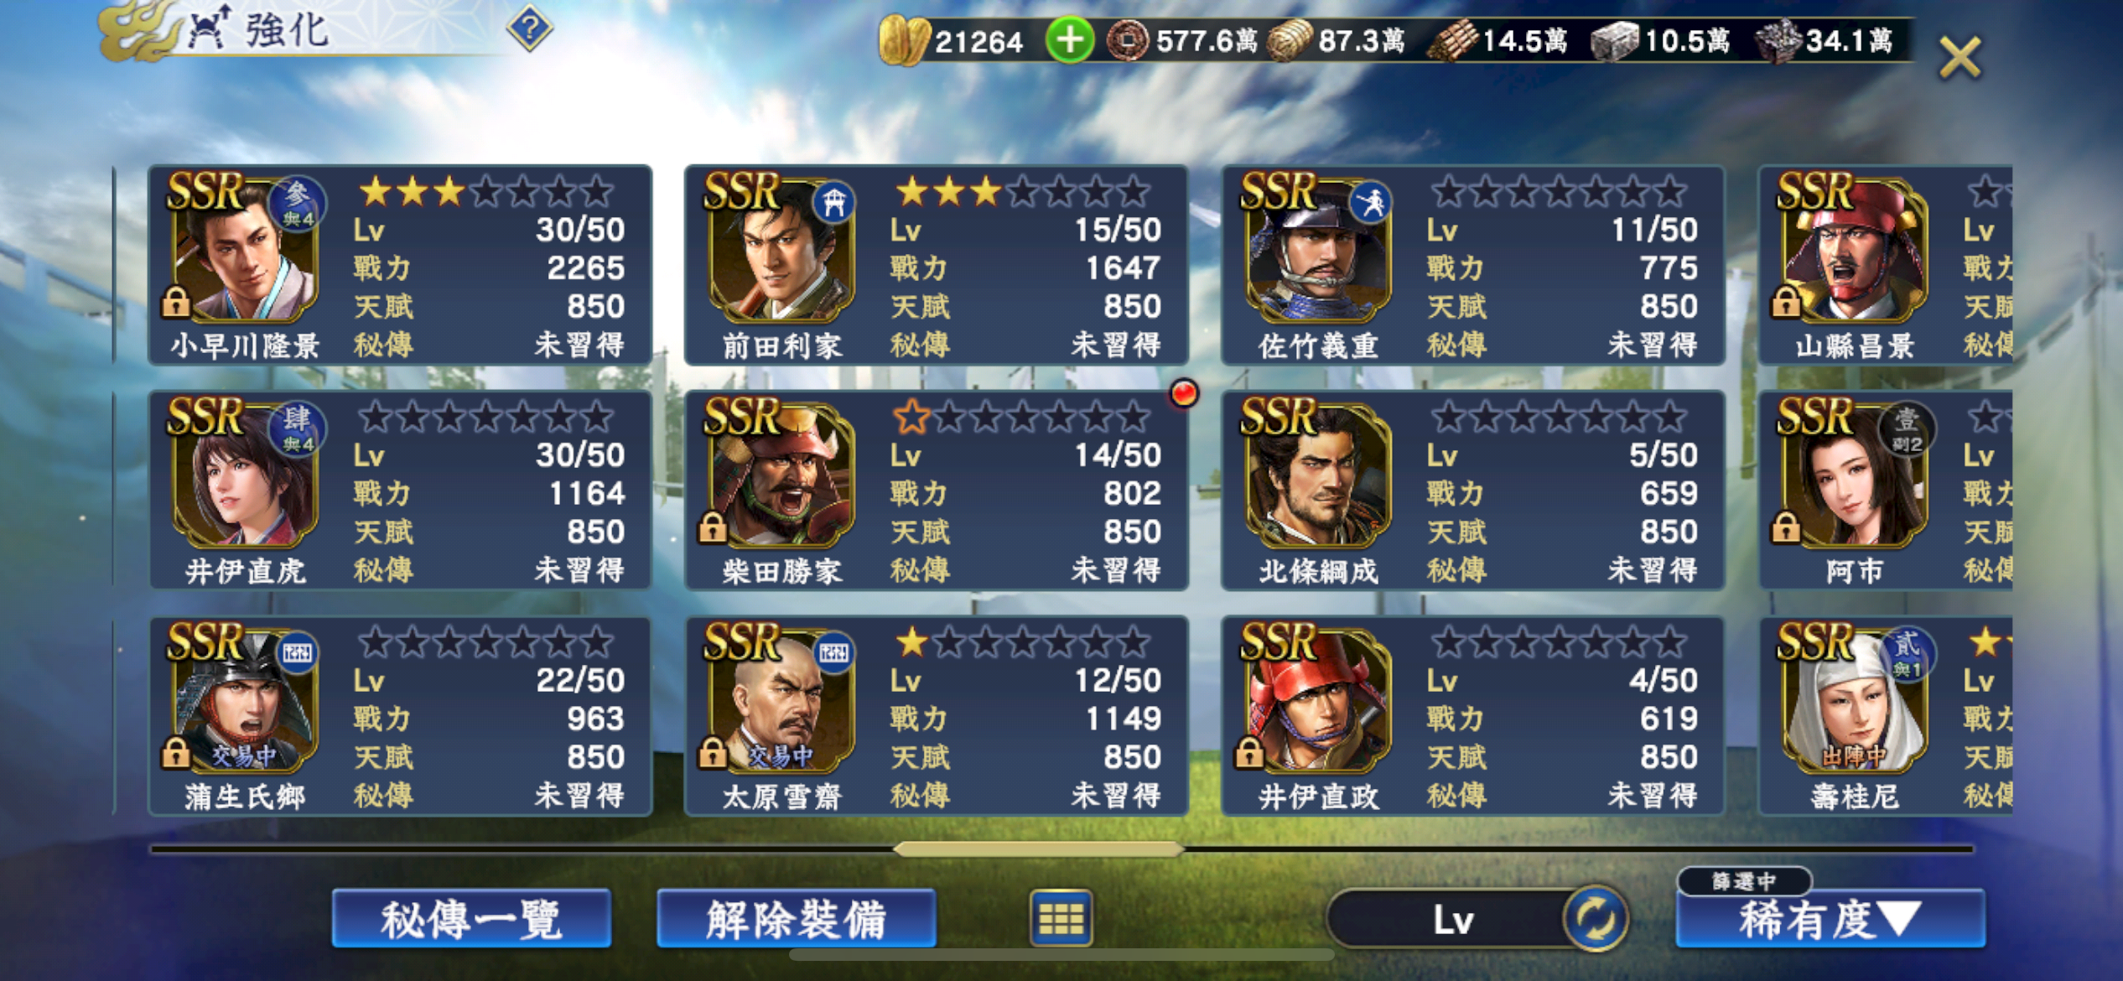This screenshot has height=981, width=2123.
Task: Click the horizontal list scrollbar handle
Action: [x=1039, y=849]
